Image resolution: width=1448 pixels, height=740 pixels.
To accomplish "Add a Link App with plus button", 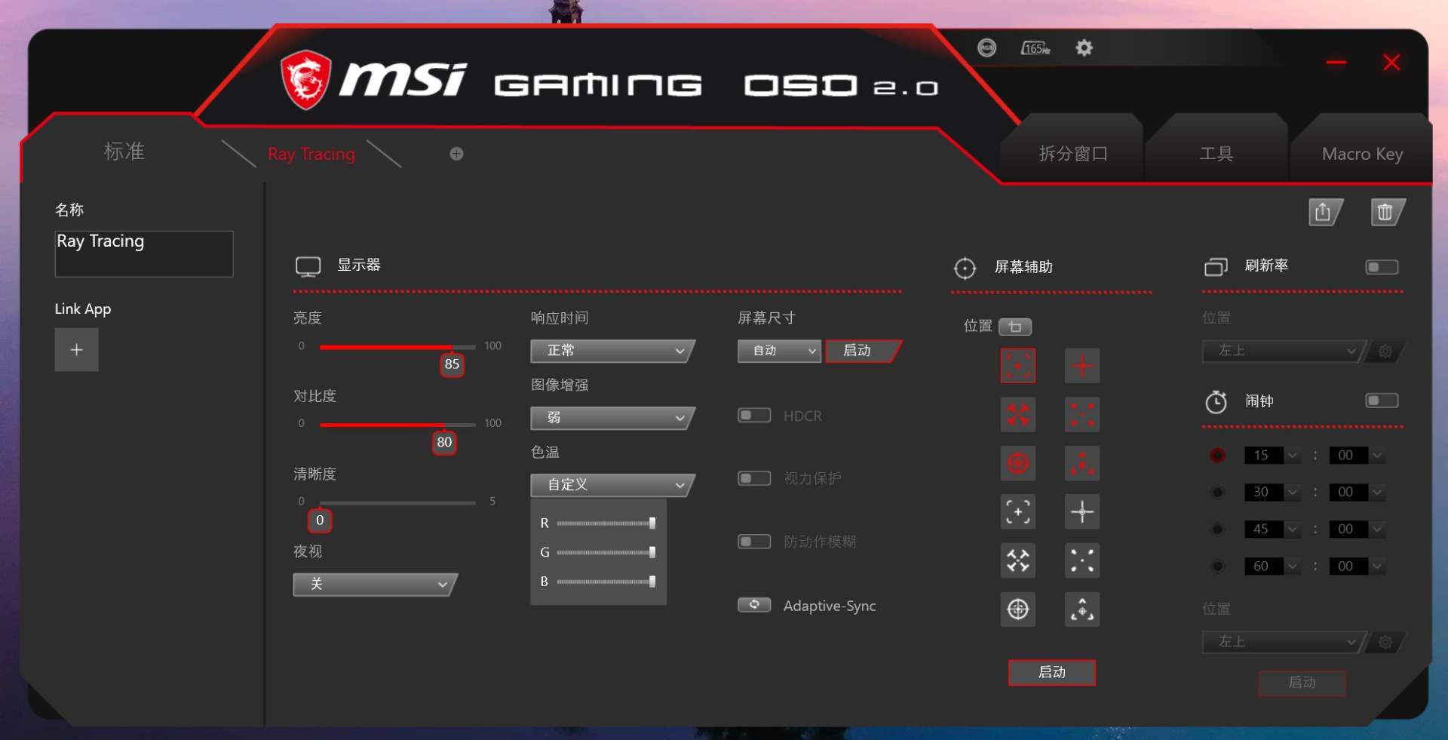I will pos(76,350).
